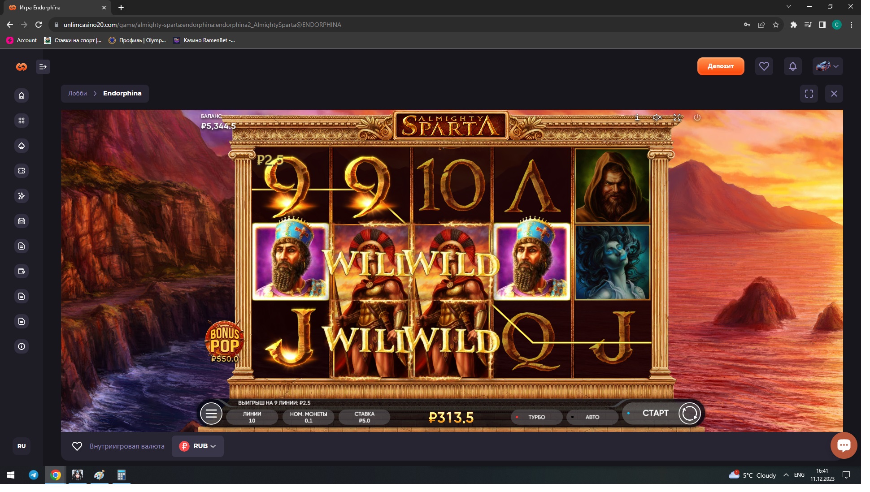
Task: Click the in-game fullscreen arrows icon
Action: pos(677,117)
